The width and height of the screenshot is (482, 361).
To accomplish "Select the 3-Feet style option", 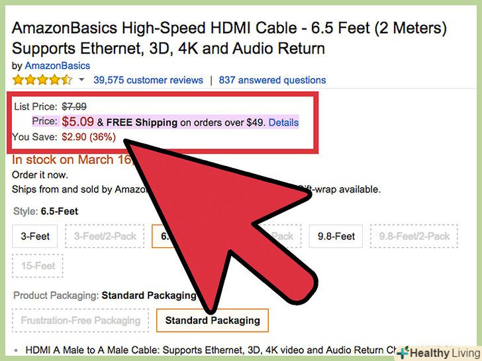I will (x=36, y=236).
